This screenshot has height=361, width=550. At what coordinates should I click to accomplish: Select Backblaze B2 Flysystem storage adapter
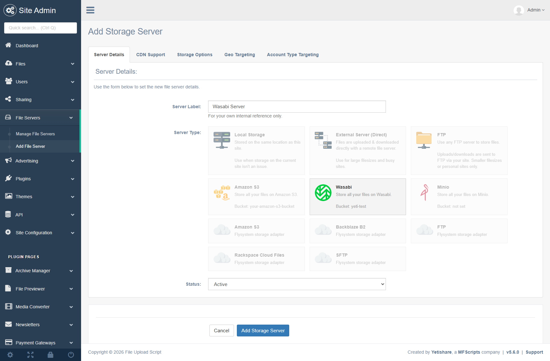coord(358,231)
